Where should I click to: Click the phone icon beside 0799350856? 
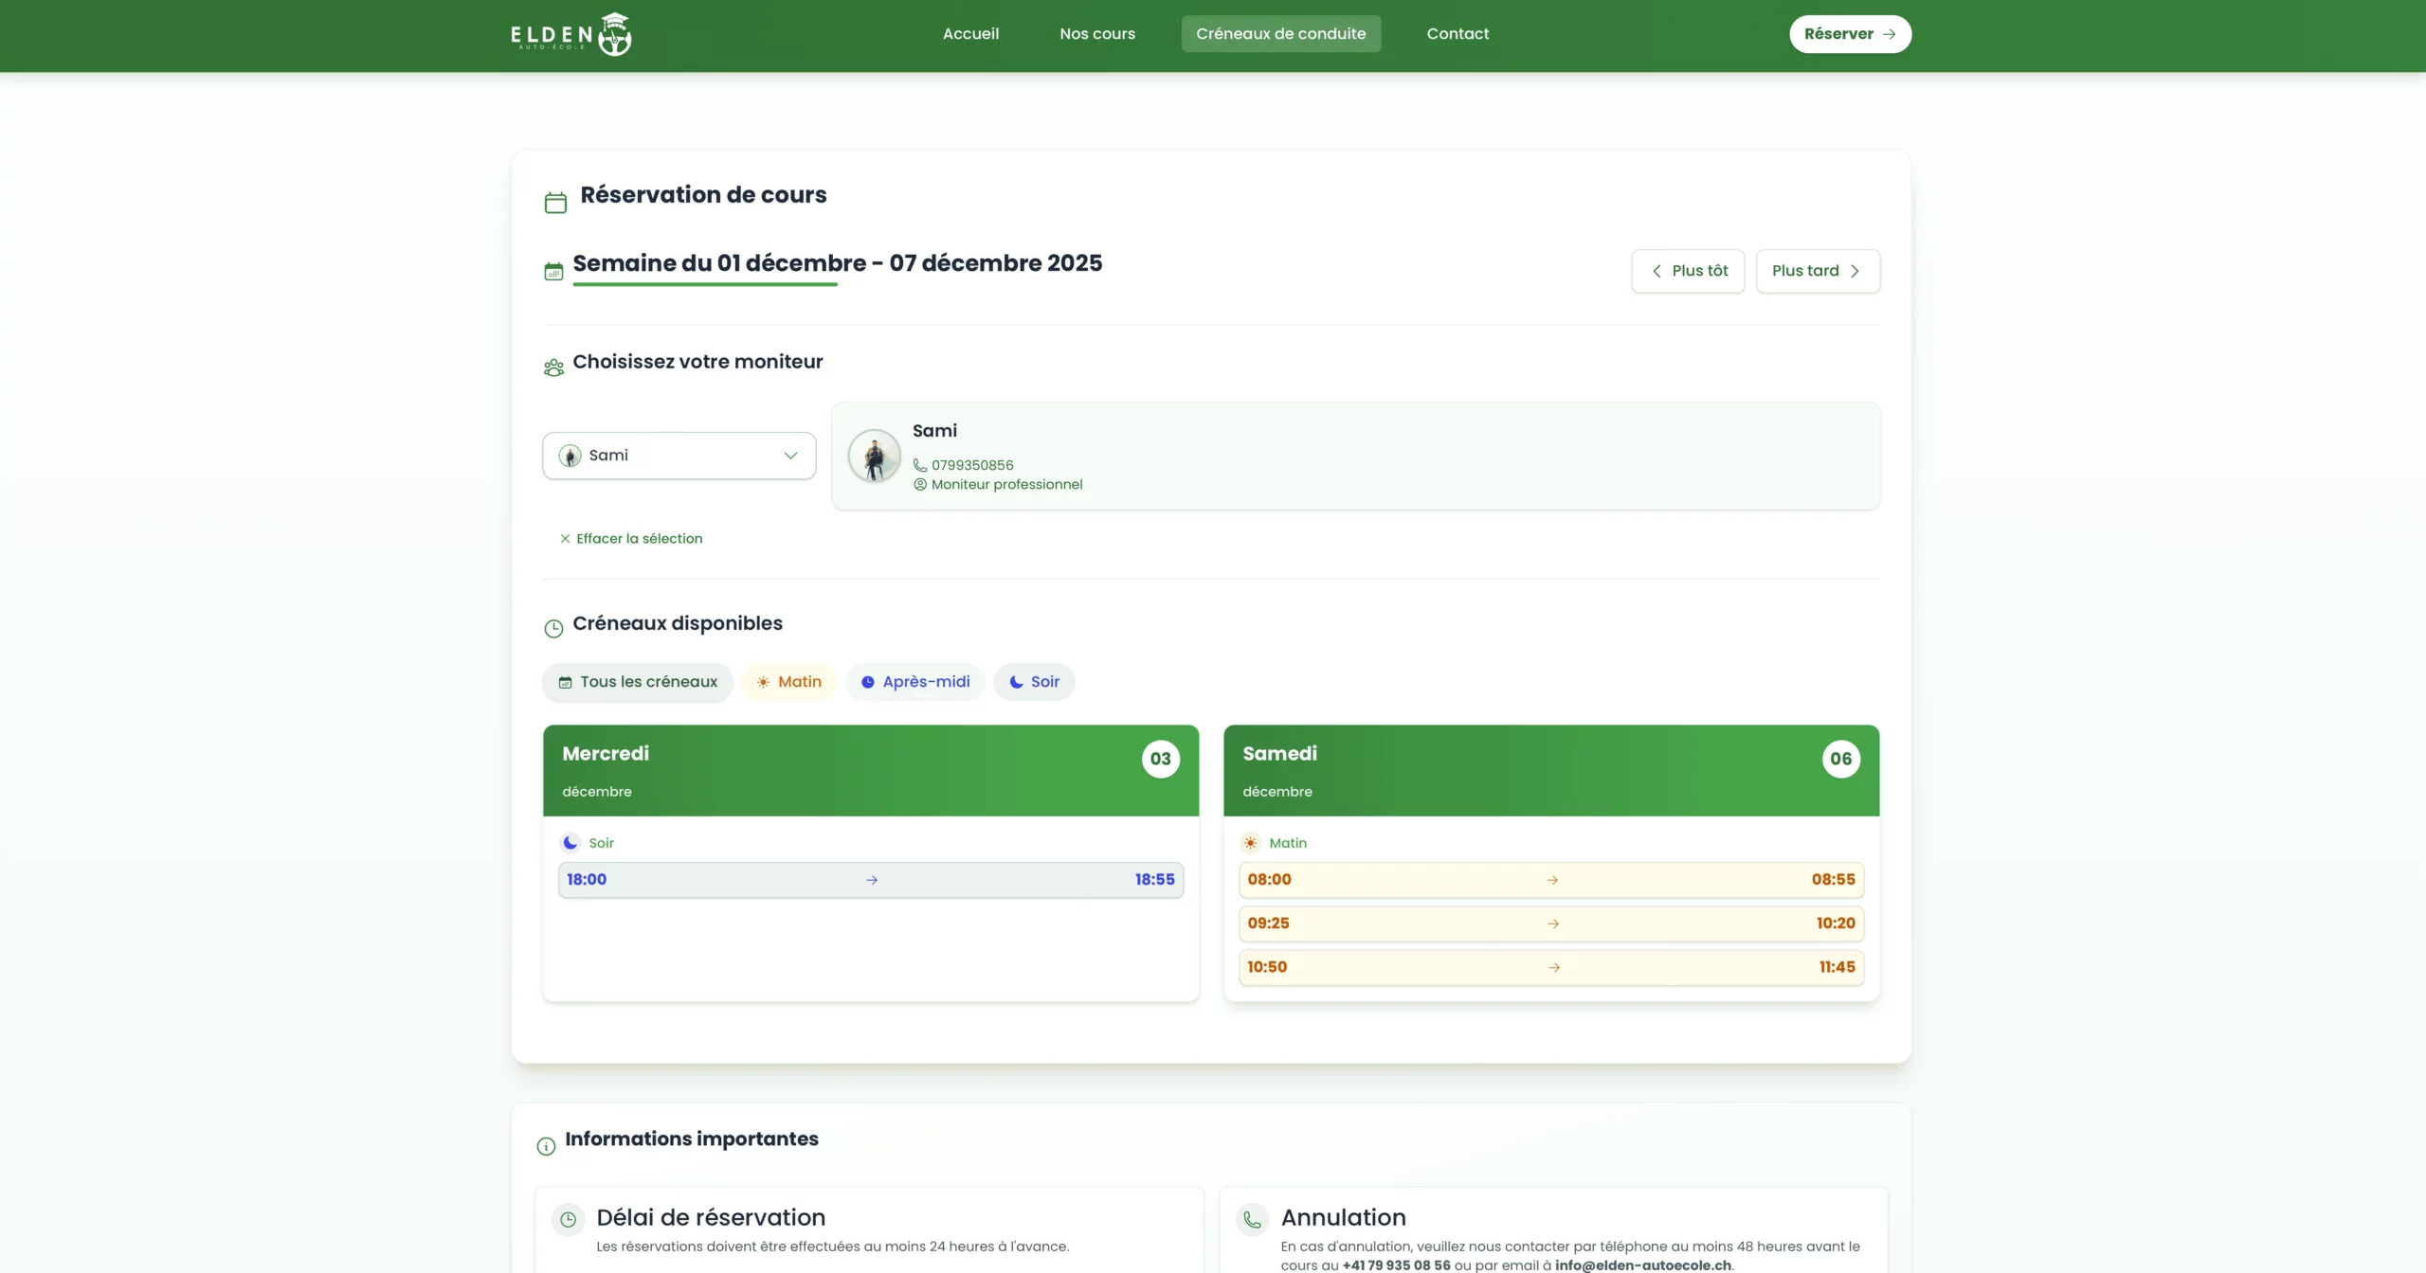(919, 465)
